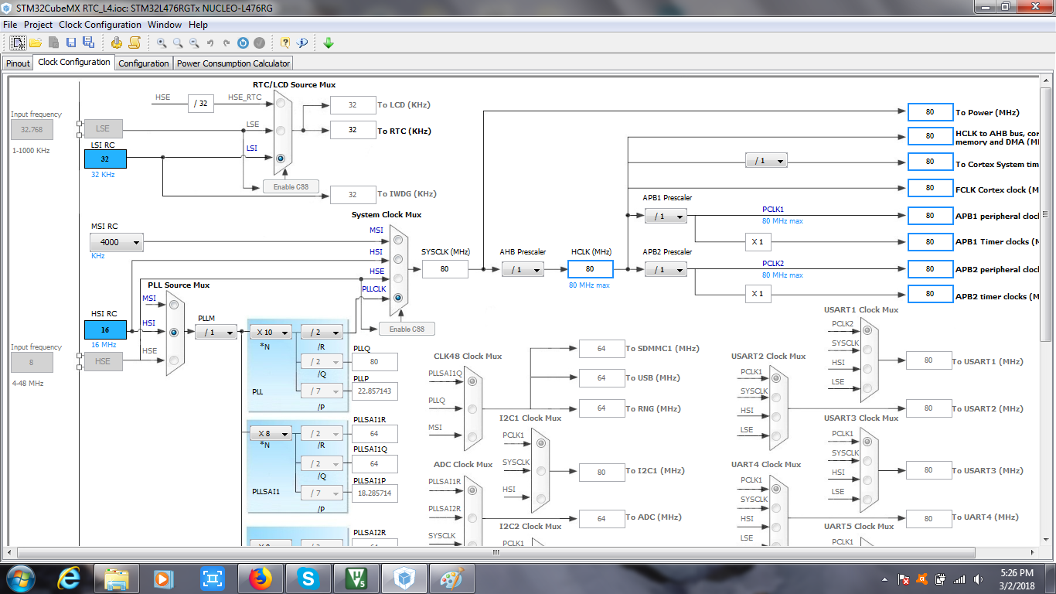The image size is (1056, 594).
Task: Switch to the Pinout tab
Action: click(x=18, y=63)
